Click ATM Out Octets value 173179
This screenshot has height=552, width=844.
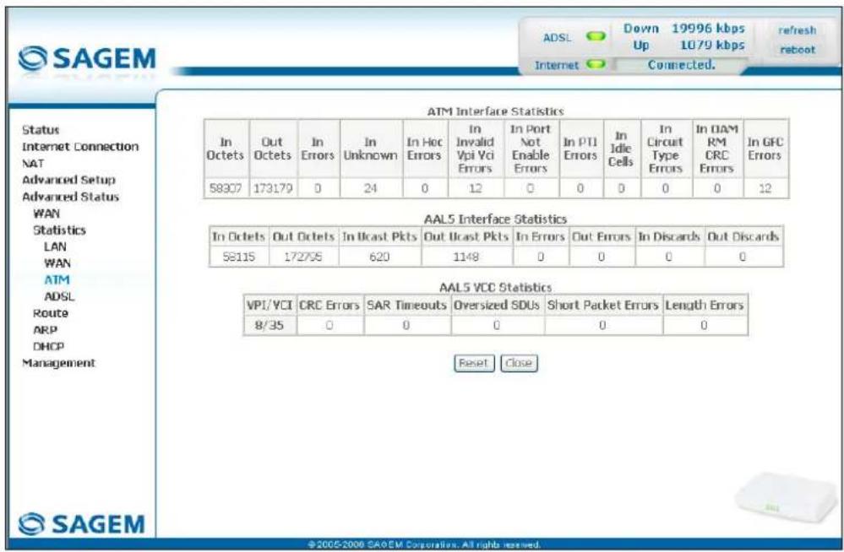273,188
